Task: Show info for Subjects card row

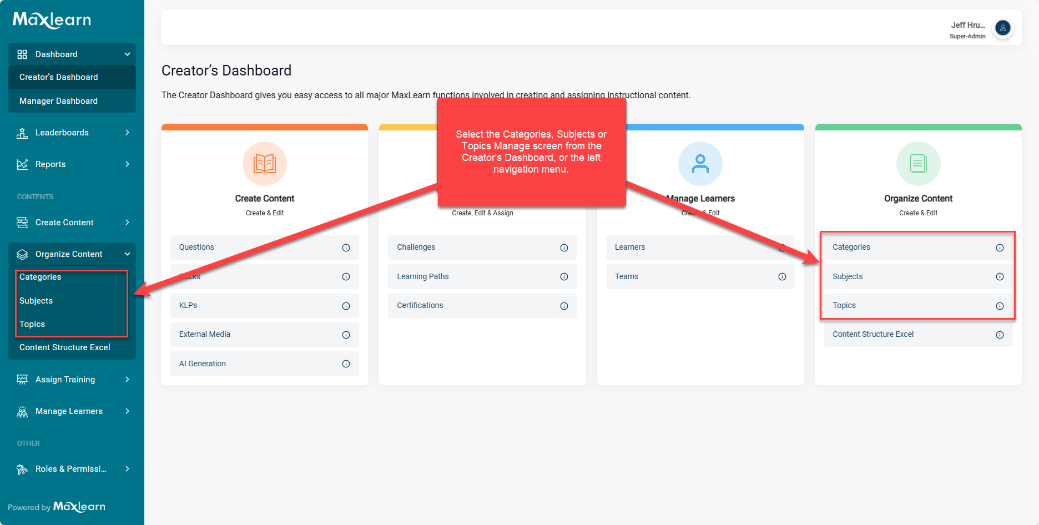Action: tap(1000, 276)
